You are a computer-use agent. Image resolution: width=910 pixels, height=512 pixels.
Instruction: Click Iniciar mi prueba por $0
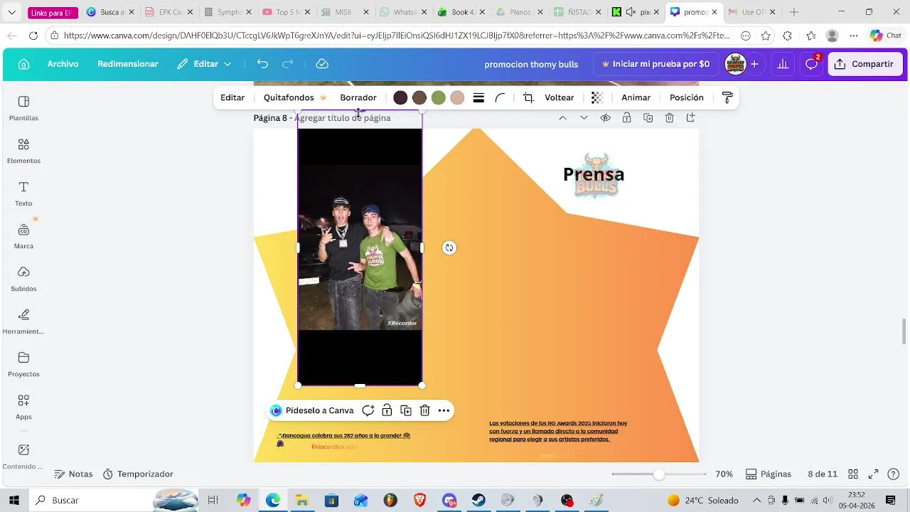point(655,64)
